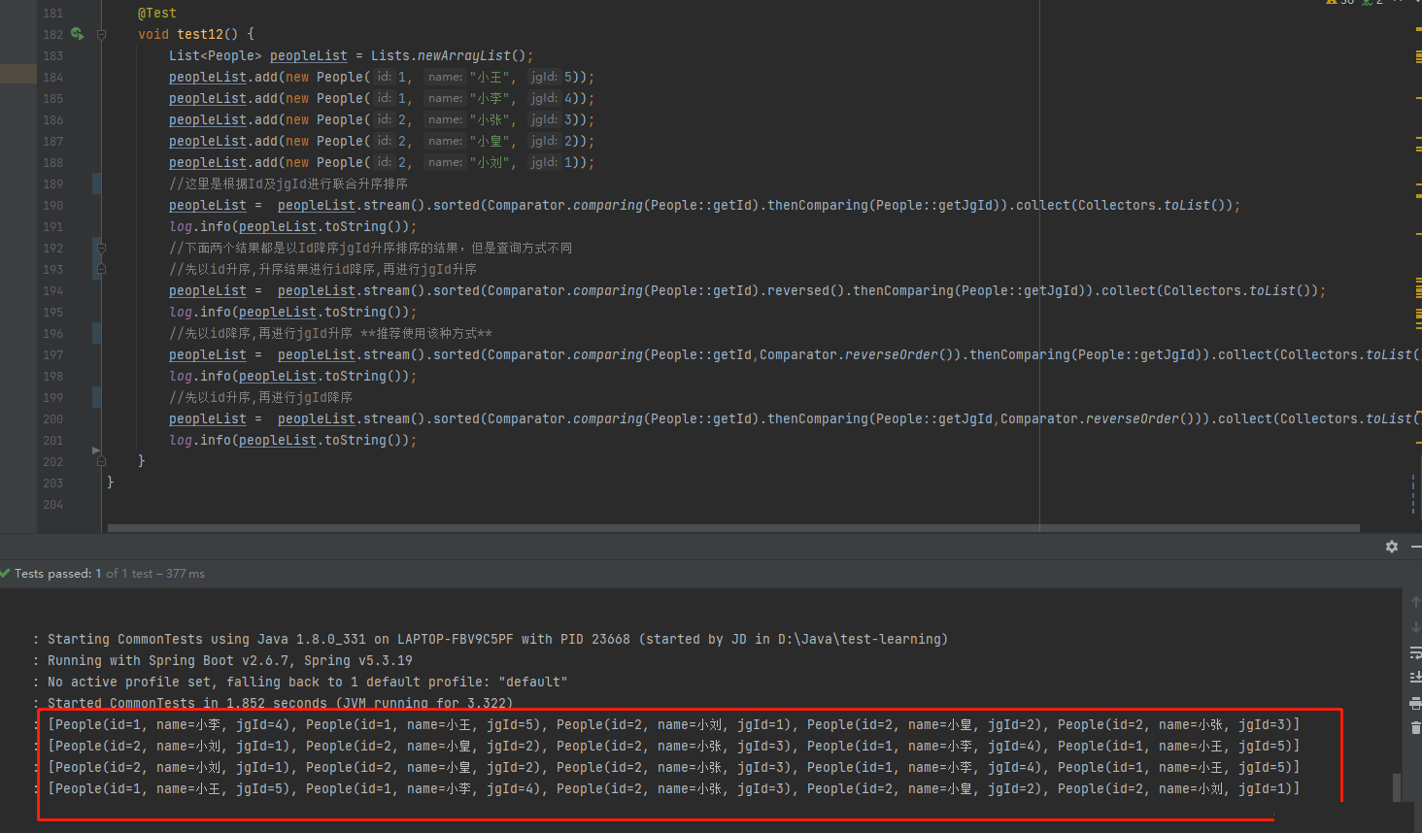Click the test12 method name
The height and width of the screenshot is (833, 1422).
[x=200, y=34]
